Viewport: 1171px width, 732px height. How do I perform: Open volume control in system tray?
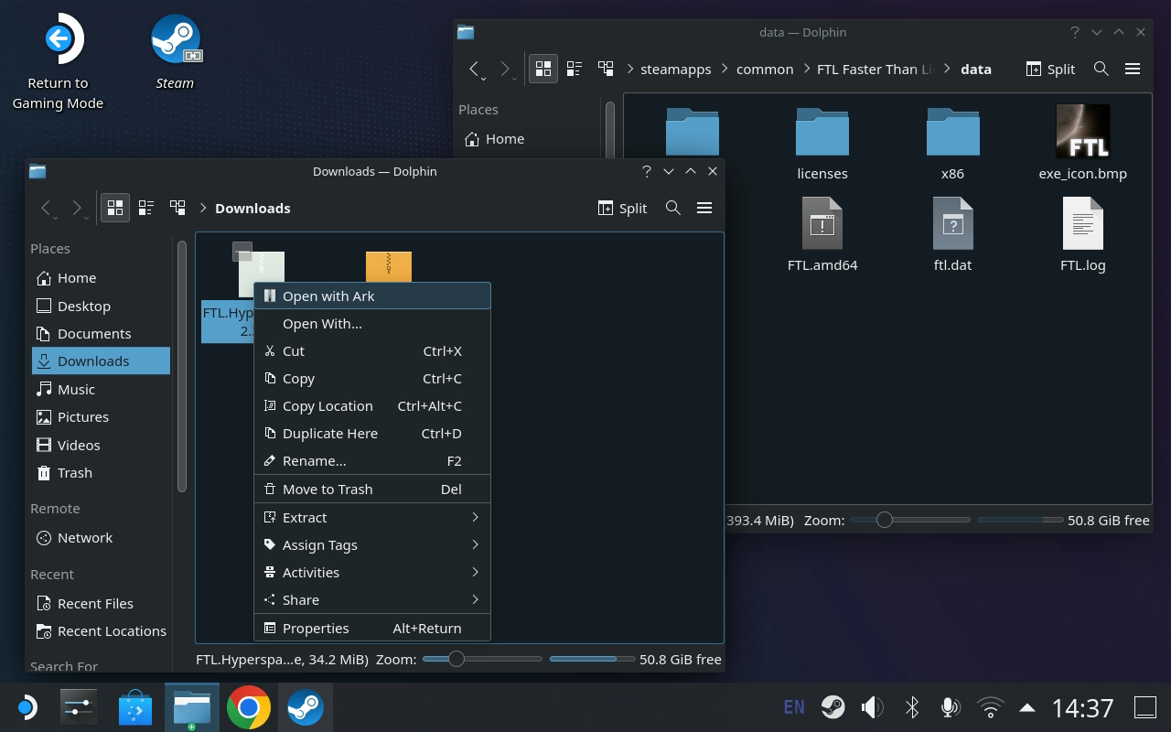coord(872,707)
